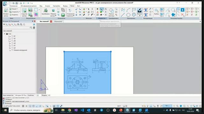This screenshot has width=204, height=114.
Task: Close the Без имени0 document tab
Action: pyautogui.click(x=51, y=22)
